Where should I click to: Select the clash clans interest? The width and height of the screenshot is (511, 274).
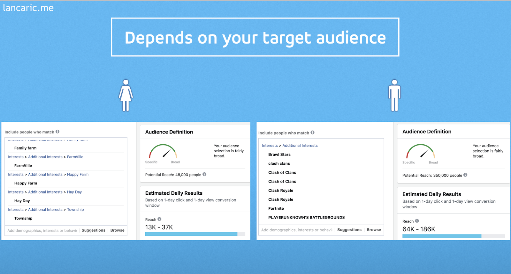point(279,163)
